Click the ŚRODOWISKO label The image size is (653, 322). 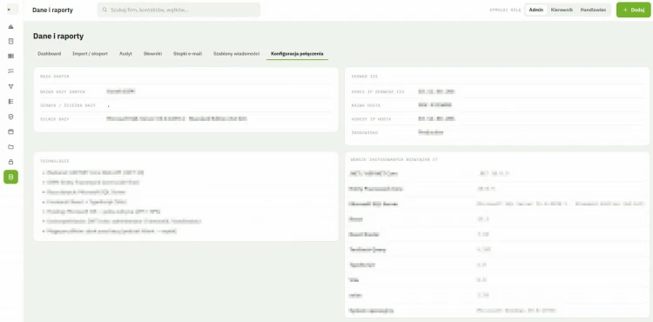click(x=365, y=132)
